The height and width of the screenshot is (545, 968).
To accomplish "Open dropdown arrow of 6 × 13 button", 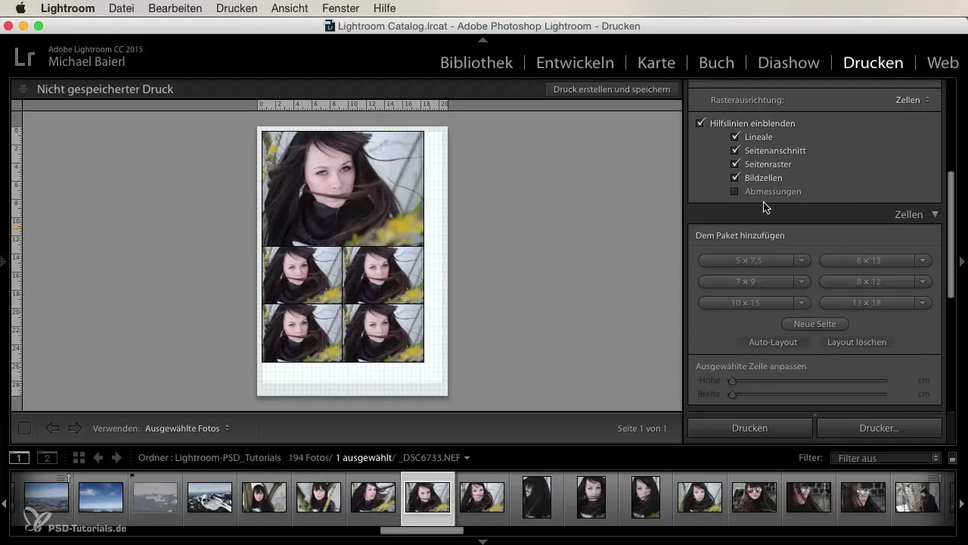I will (922, 260).
